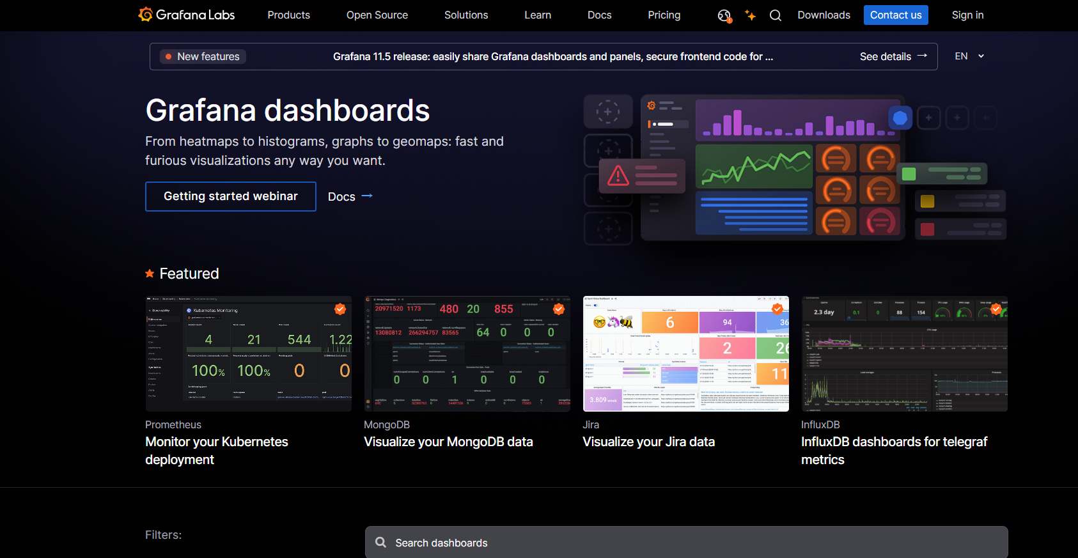Open site search magnifier icon
1078x558 pixels.
click(776, 15)
